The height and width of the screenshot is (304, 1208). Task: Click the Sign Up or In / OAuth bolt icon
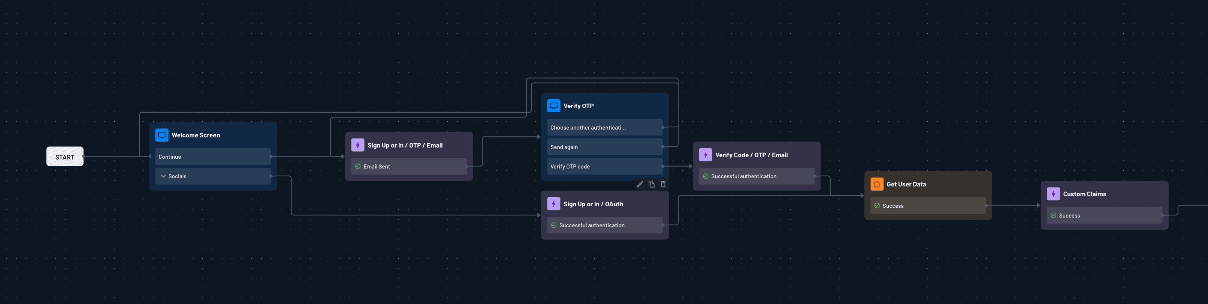point(553,204)
